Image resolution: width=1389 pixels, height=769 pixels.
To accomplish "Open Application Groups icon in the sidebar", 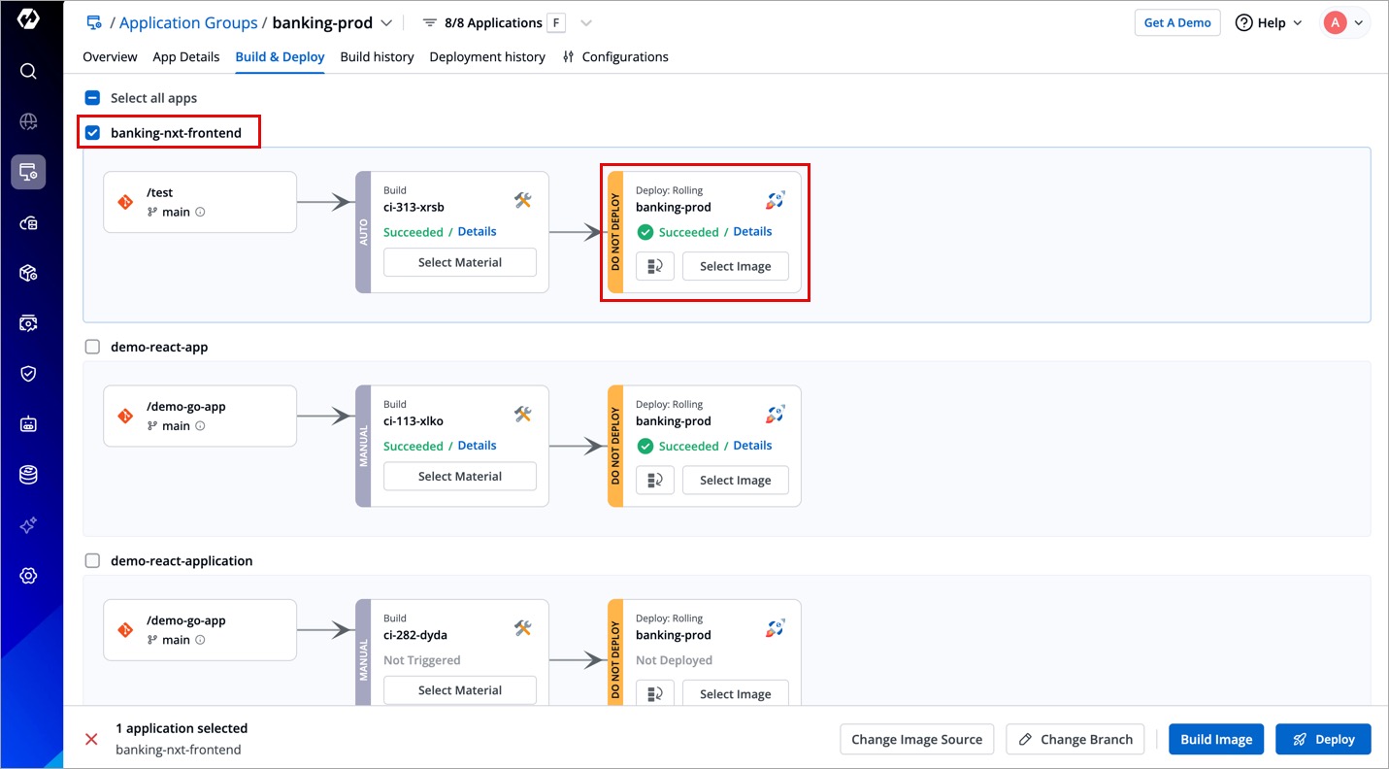I will coord(28,172).
